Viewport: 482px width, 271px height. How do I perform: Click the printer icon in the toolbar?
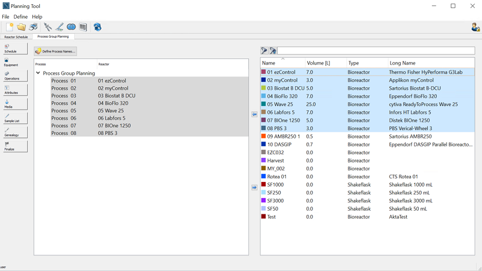pyautogui.click(x=33, y=27)
